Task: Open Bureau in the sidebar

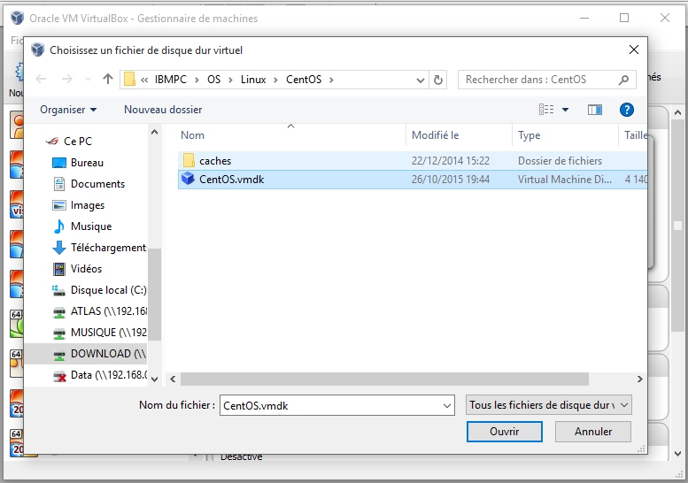Action: 87,163
